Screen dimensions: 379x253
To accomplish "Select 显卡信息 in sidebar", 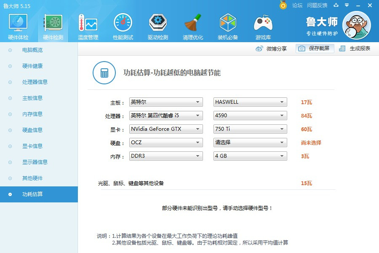I will pos(39,146).
